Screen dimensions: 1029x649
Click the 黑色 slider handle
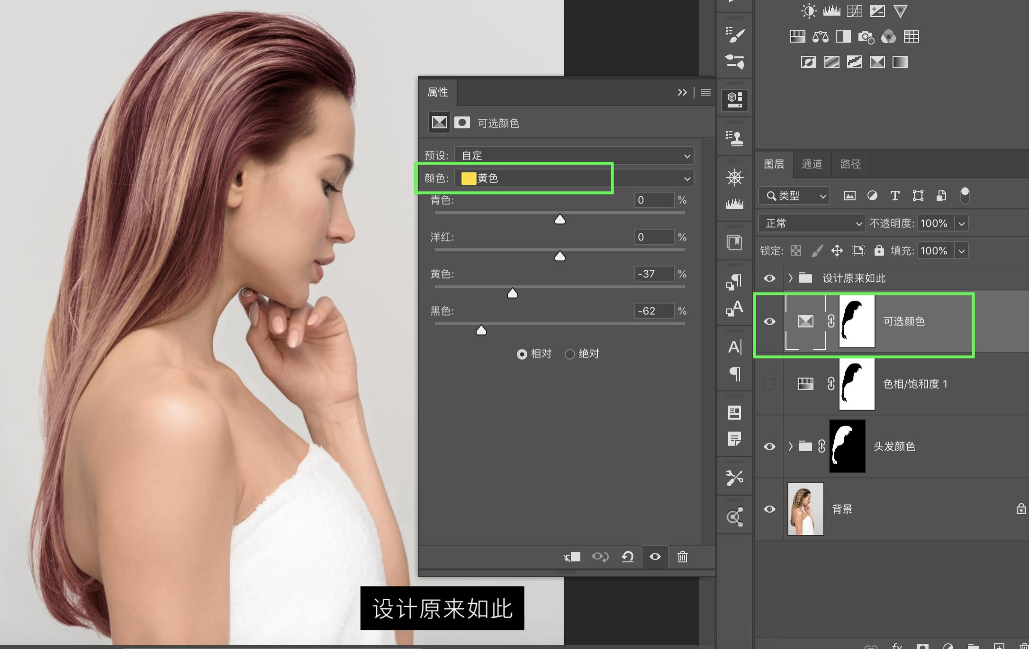coord(481,330)
